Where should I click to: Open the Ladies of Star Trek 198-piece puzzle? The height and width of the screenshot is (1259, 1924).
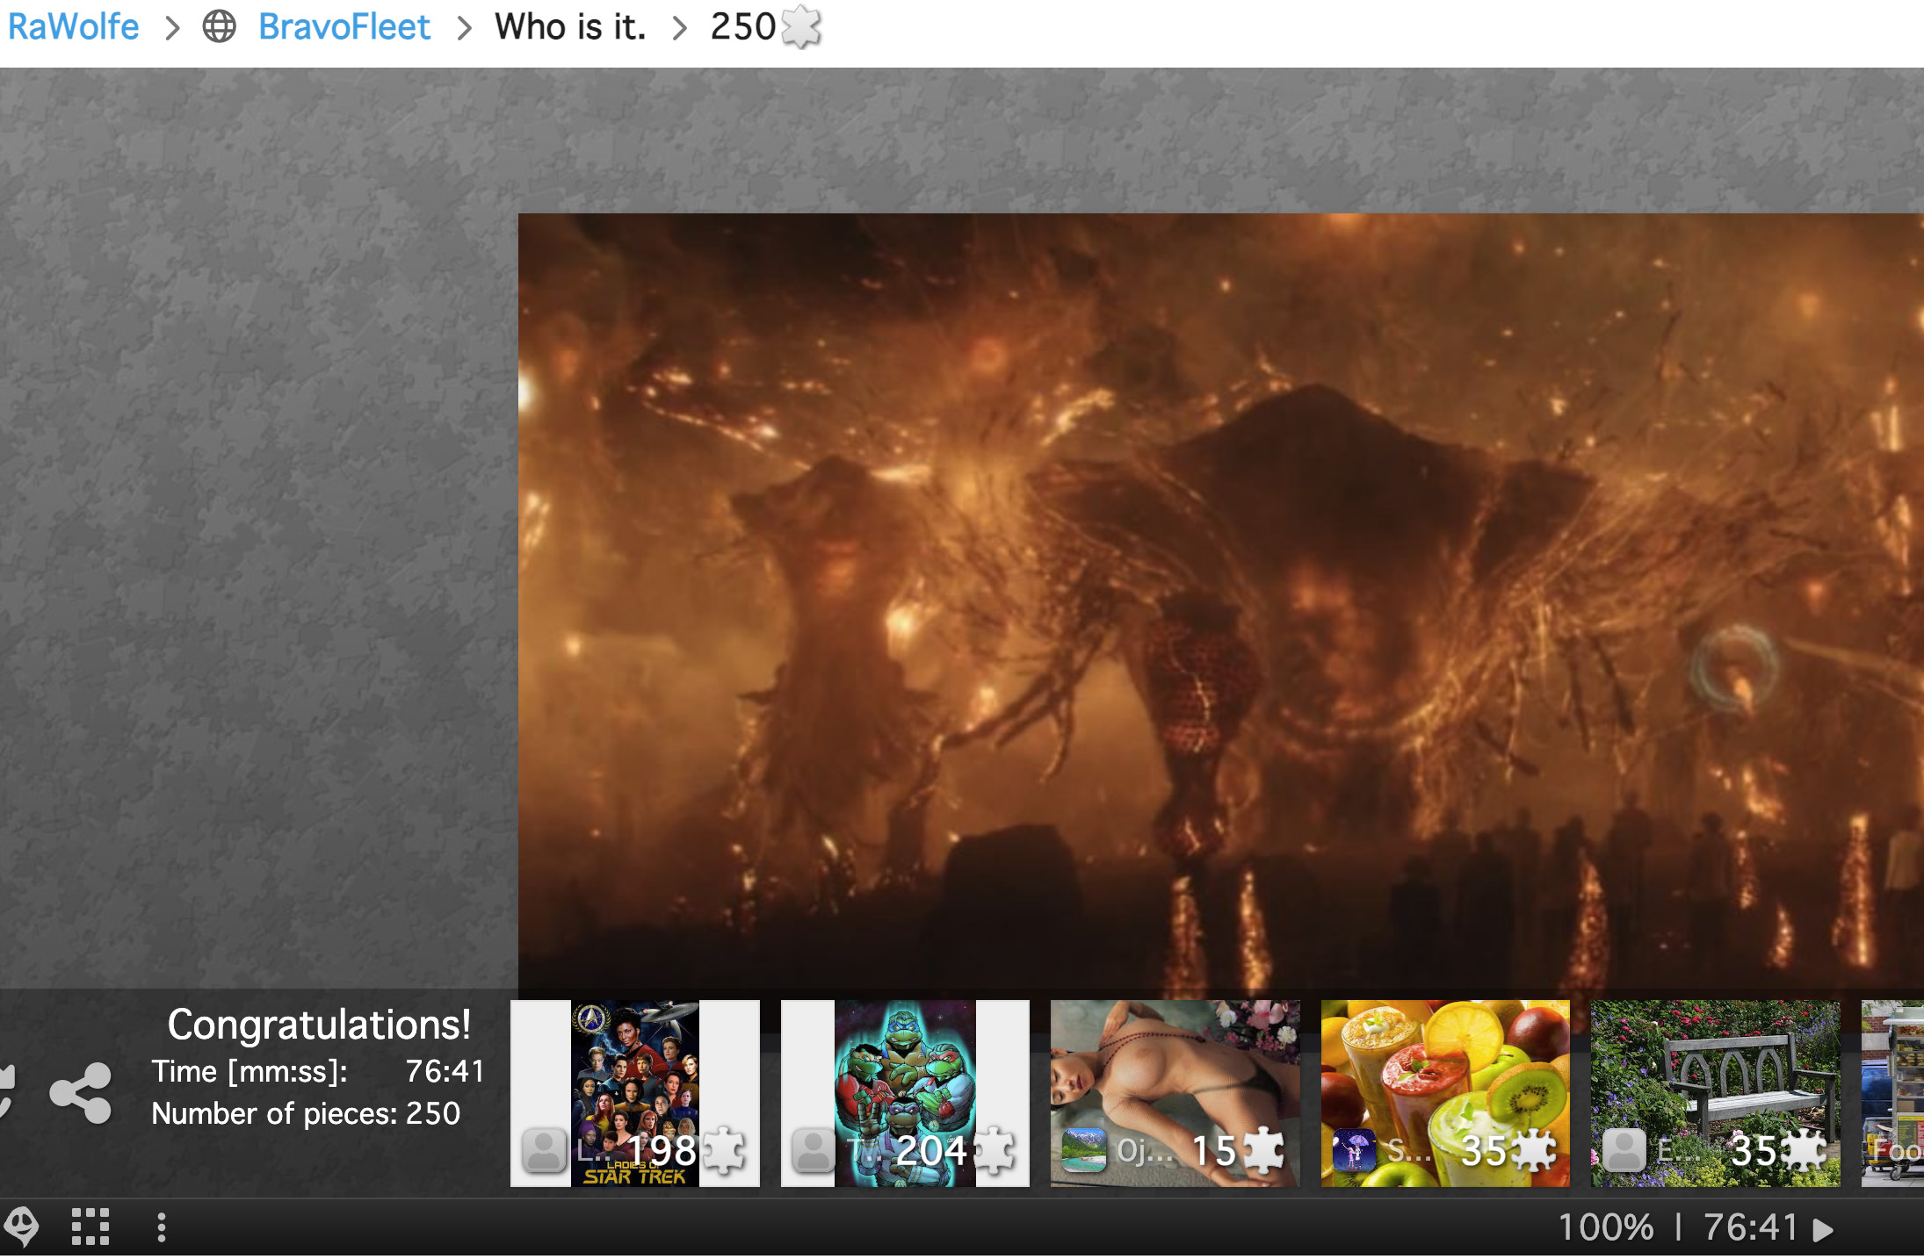tap(635, 1093)
